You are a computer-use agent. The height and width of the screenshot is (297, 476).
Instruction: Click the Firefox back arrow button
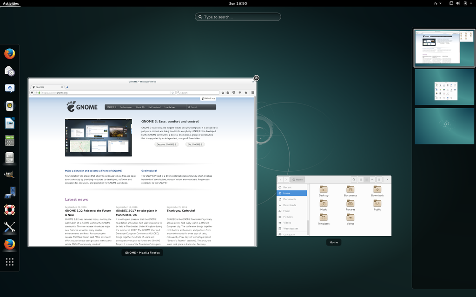pos(32,92)
